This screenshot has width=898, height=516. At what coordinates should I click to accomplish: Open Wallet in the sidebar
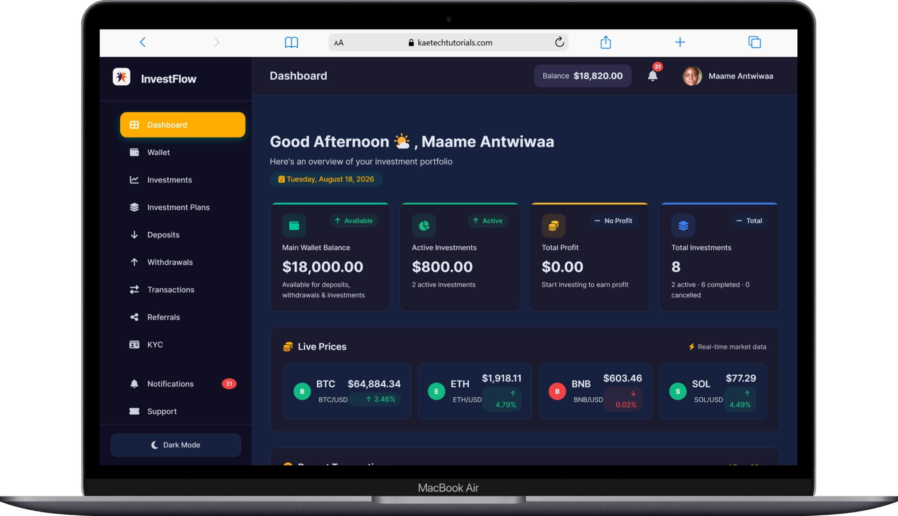coord(183,152)
